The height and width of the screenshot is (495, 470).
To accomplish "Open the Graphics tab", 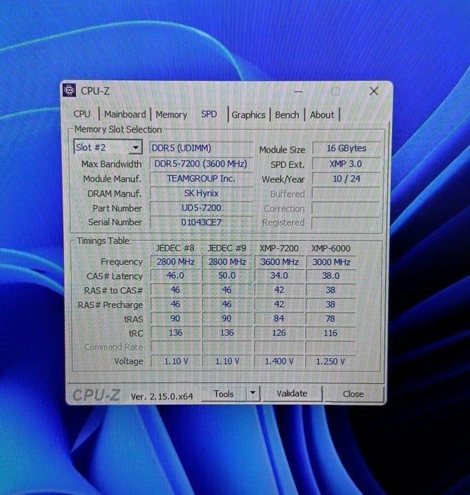I will [x=248, y=115].
